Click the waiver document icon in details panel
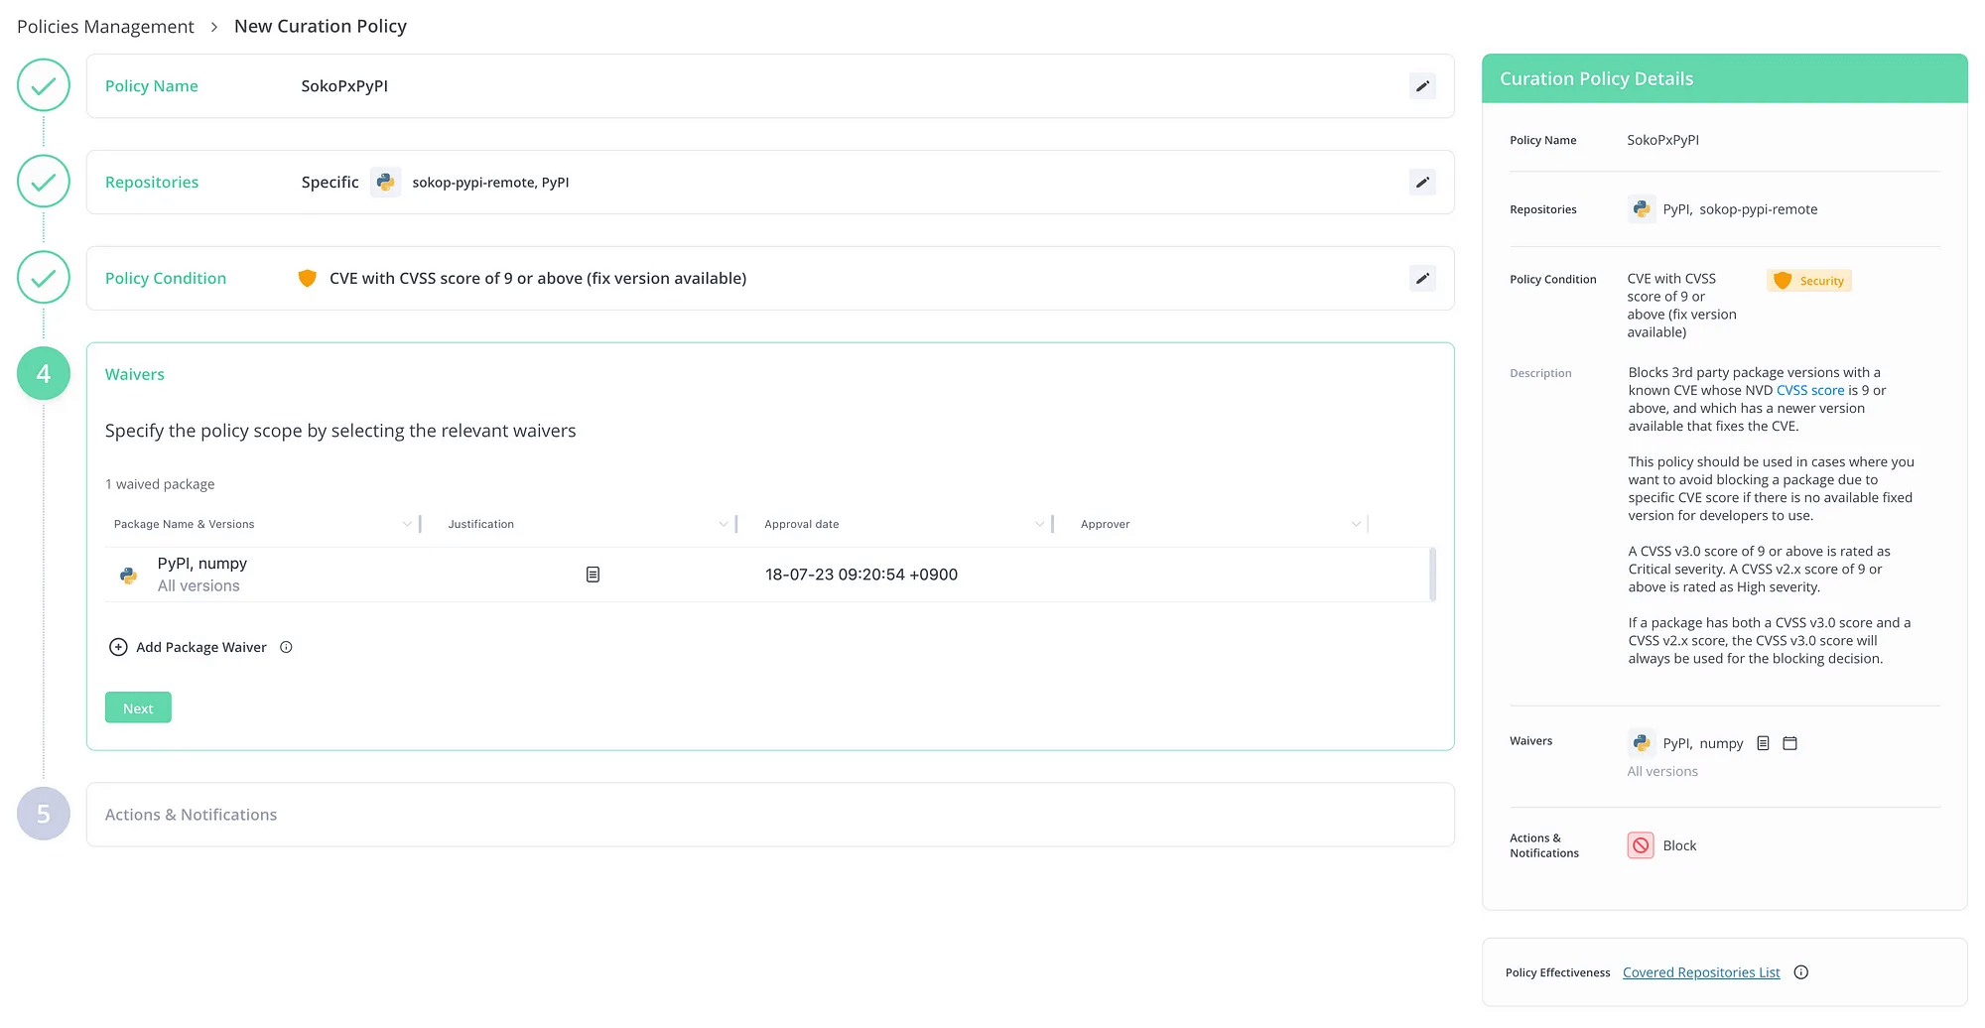 [1763, 743]
